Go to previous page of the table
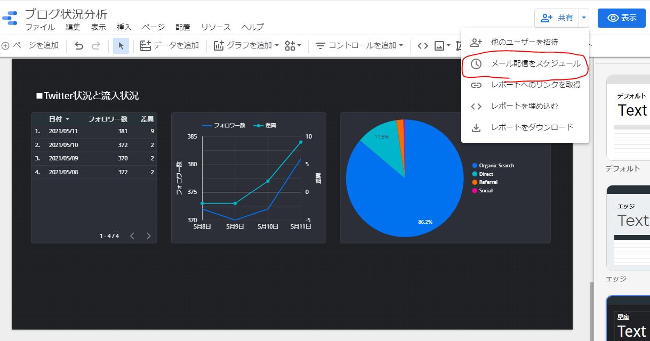The image size is (650, 341). [133, 236]
